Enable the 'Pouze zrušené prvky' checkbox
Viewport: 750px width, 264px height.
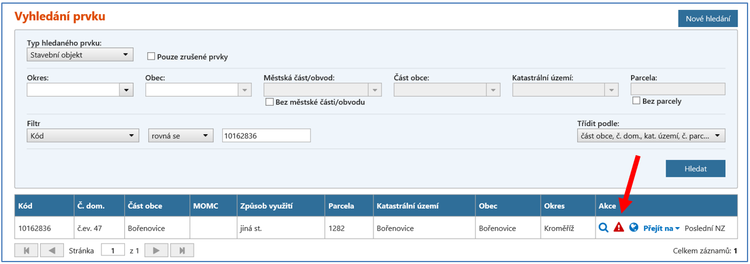click(151, 57)
